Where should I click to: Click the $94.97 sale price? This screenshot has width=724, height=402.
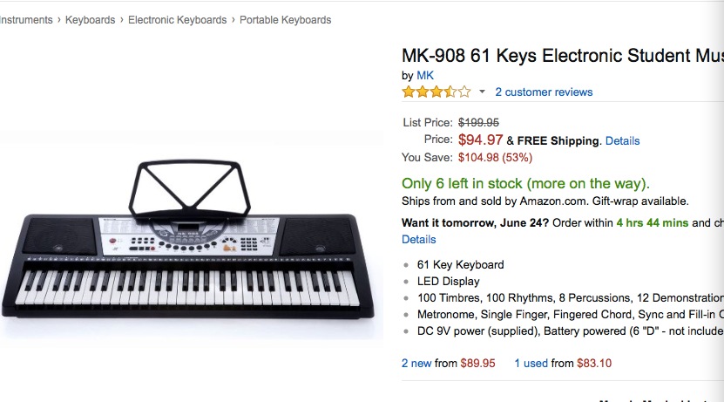tap(480, 140)
